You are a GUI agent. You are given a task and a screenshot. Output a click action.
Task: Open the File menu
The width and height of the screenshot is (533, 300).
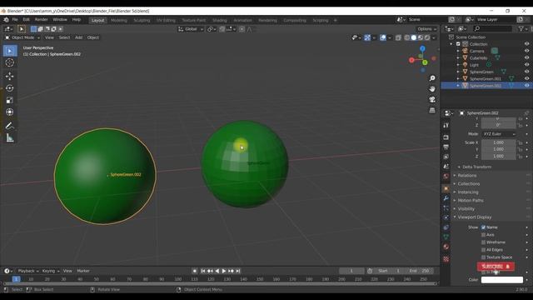tap(15, 20)
